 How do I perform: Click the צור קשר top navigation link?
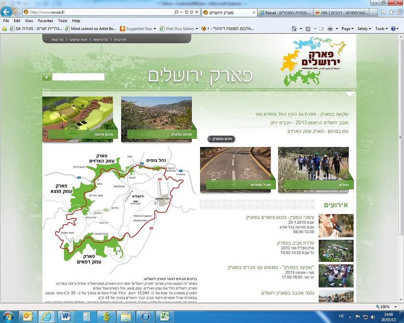pos(57,40)
